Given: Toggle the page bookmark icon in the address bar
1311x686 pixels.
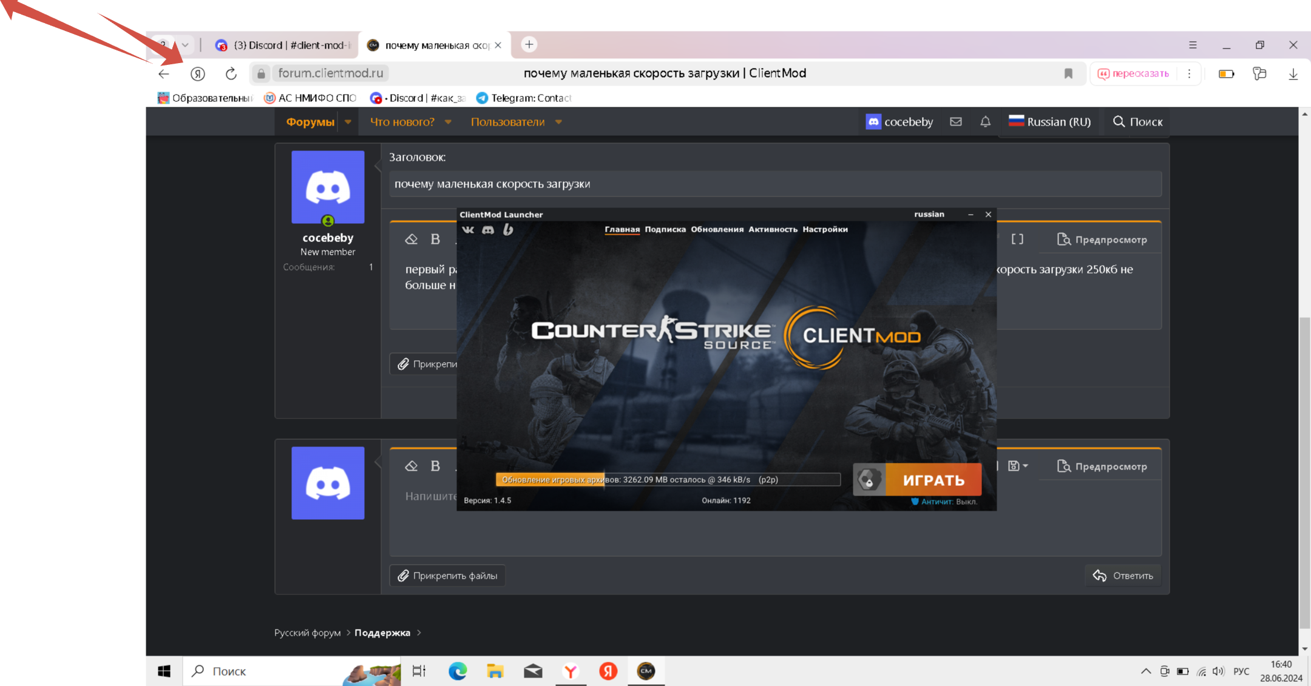Looking at the screenshot, I should (1068, 73).
